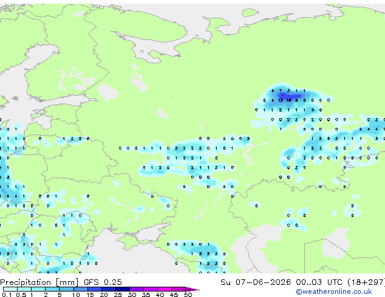Click the '16' precipitation value on the map

288,100
